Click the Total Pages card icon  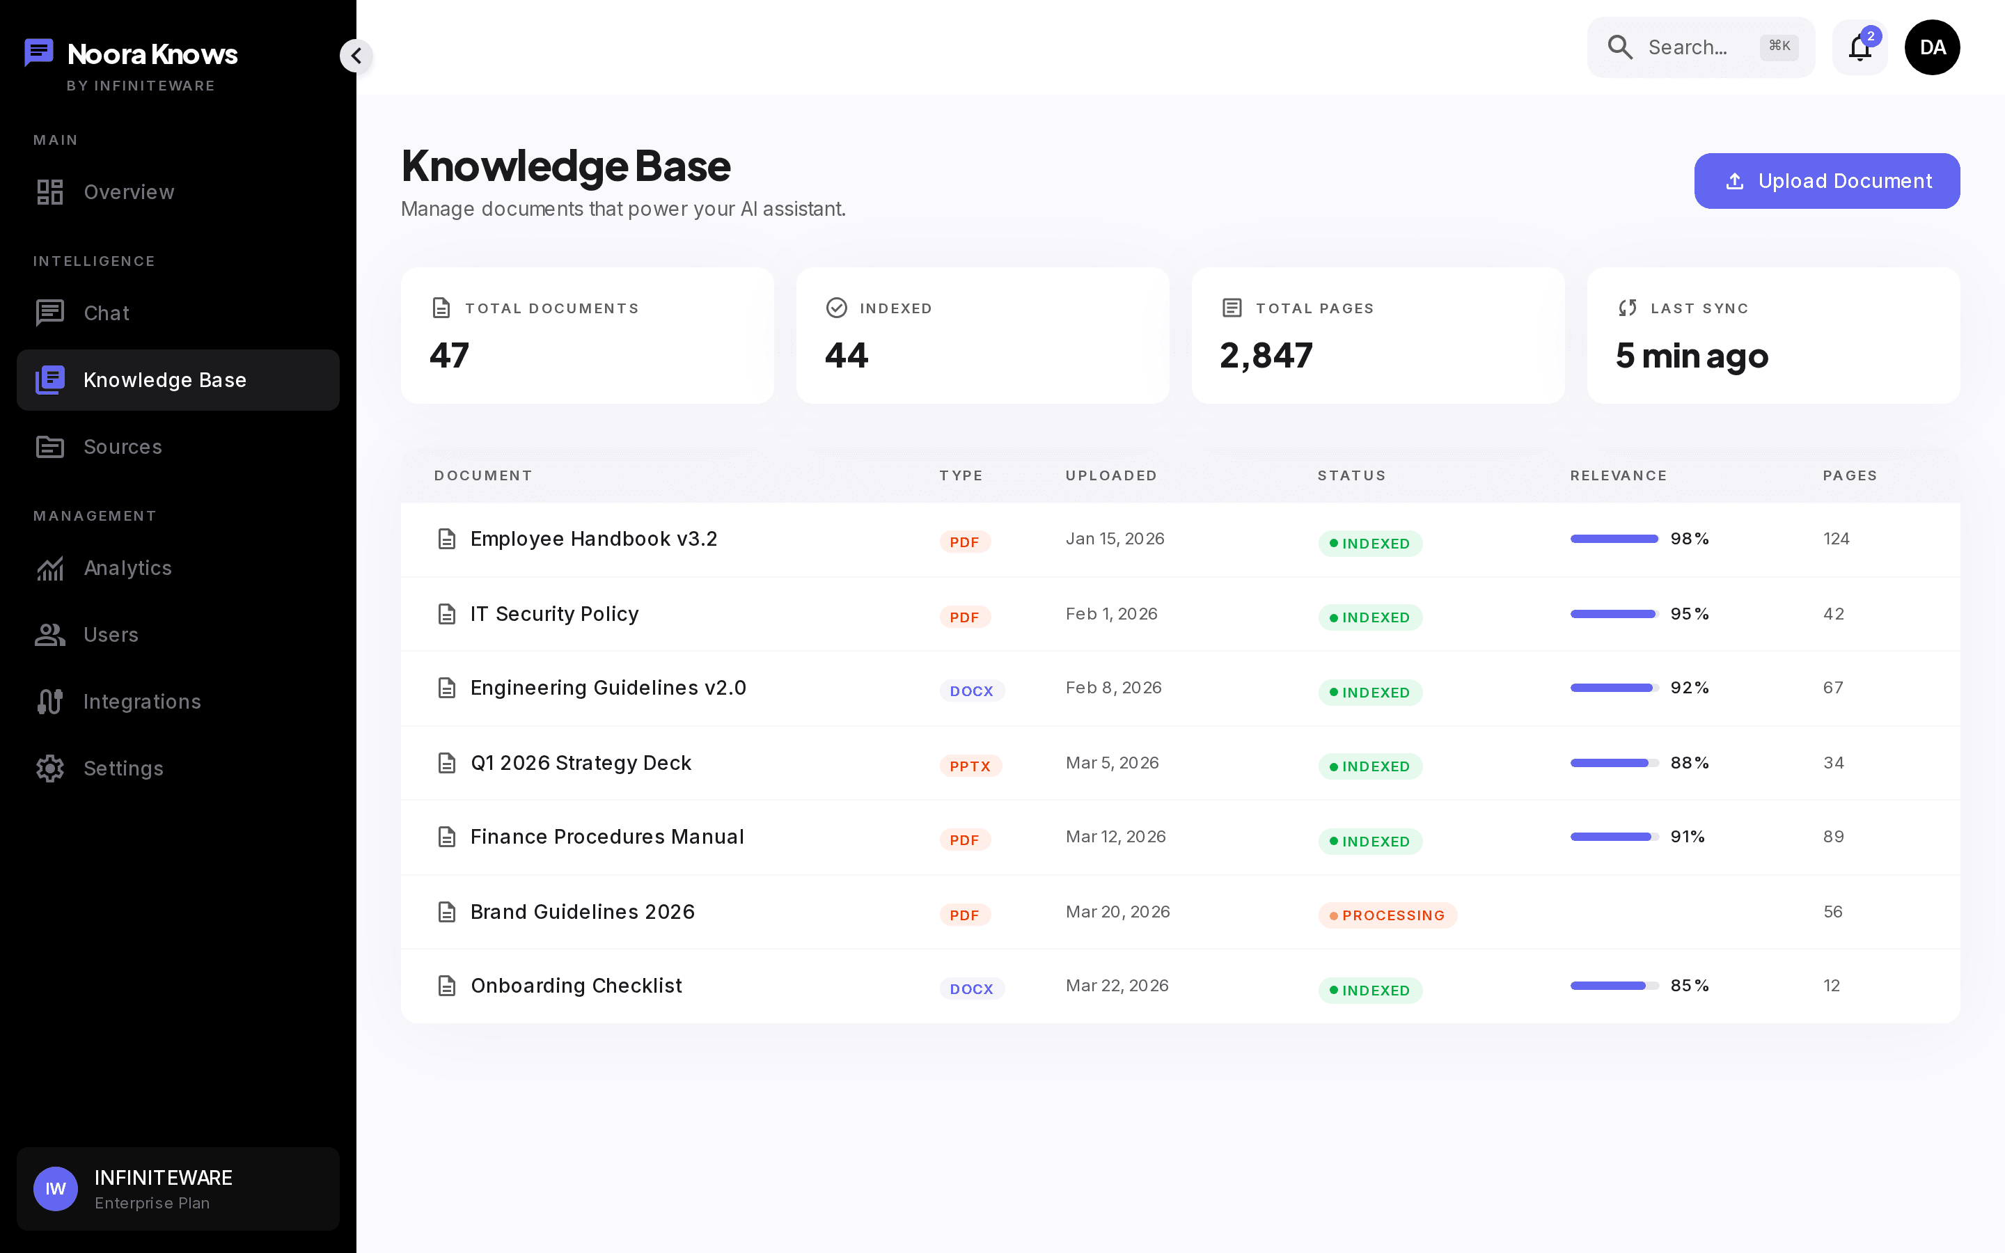point(1232,308)
